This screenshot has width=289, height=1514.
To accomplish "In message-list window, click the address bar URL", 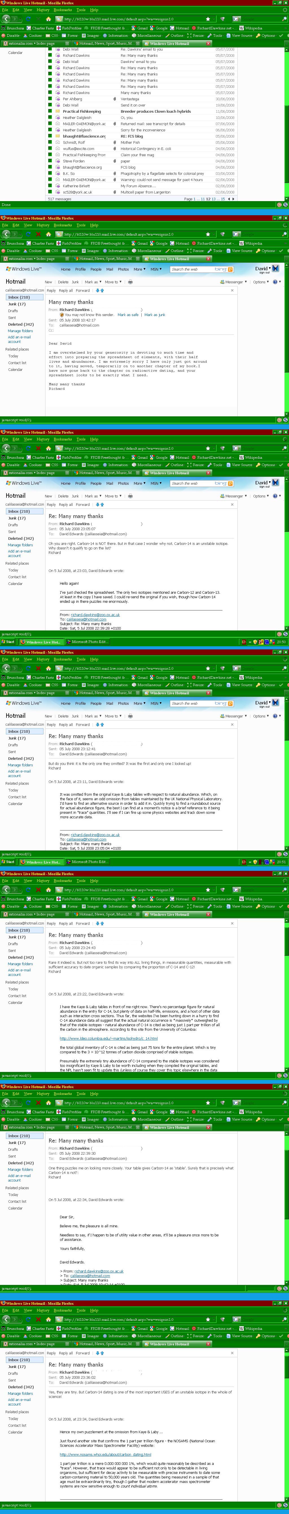I will coord(119,19).
